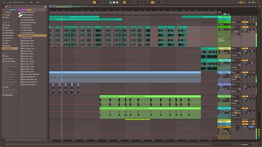Toggle the metronome in the control bar
Viewport: 262px width, 147px height.
32,2
